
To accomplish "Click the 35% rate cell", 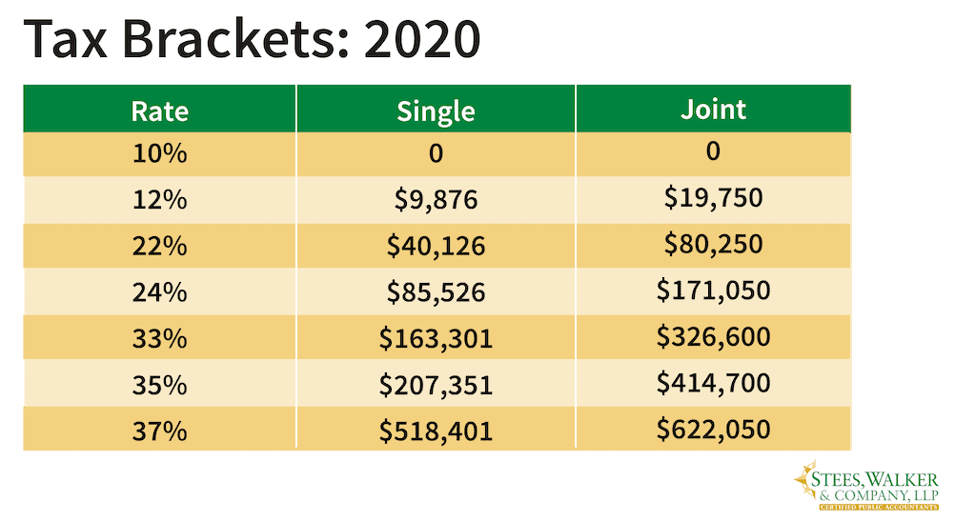I will tap(159, 385).
